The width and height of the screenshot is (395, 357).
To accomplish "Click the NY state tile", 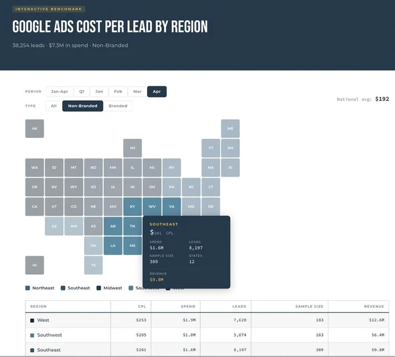I will [x=171, y=167].
